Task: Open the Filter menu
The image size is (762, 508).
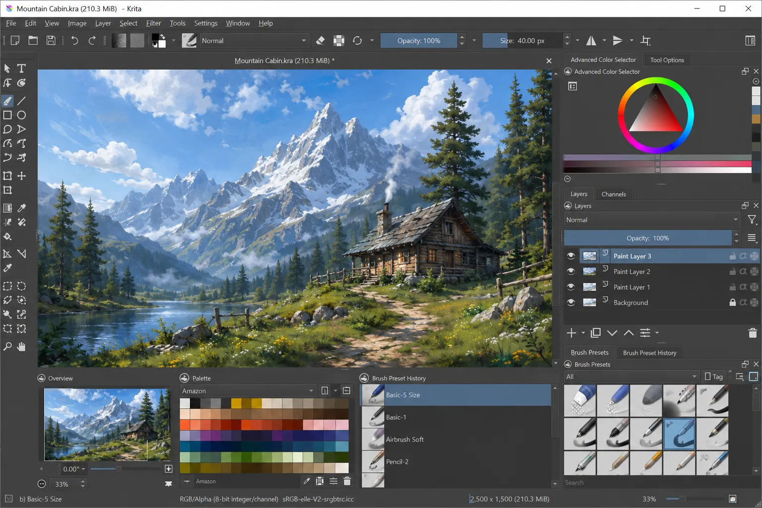Action: 153,23
